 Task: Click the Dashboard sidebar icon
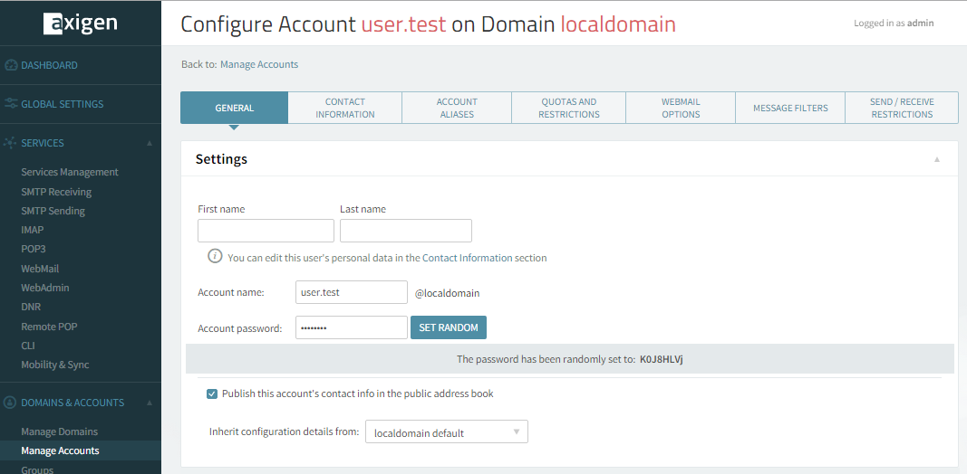tap(11, 65)
